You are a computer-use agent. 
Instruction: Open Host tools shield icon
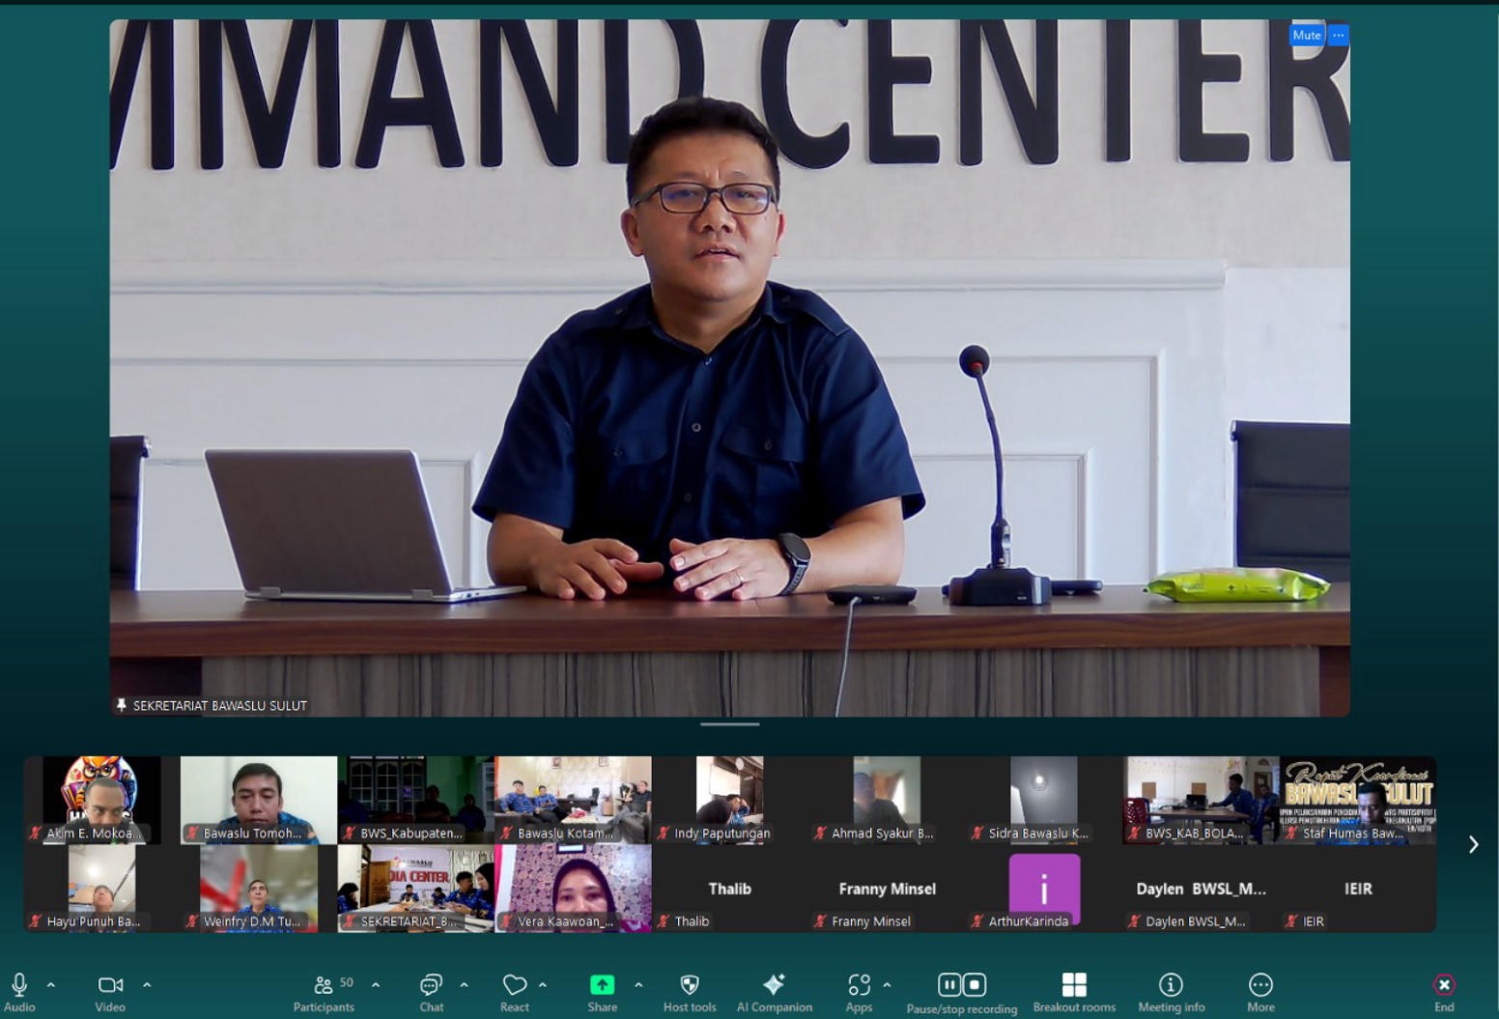[690, 986]
